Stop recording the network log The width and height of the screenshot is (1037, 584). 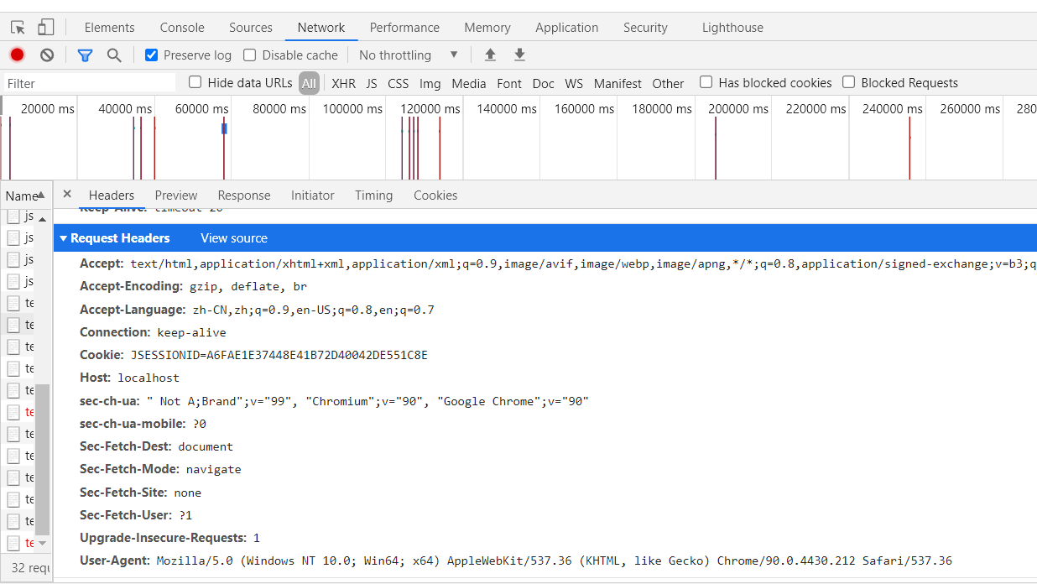point(17,55)
